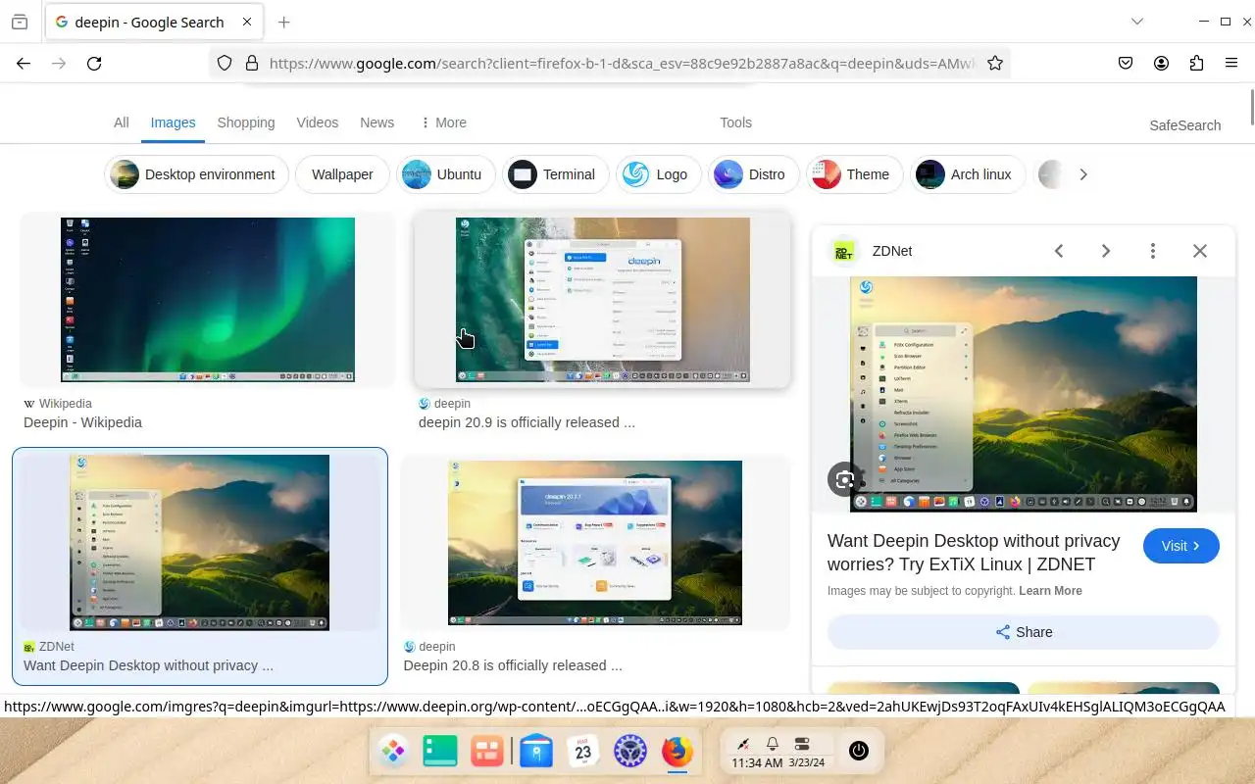The image size is (1255, 784).
Task: Search inside image with Lens icon
Action: coord(845,479)
